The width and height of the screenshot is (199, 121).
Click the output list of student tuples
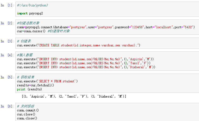[74, 96]
